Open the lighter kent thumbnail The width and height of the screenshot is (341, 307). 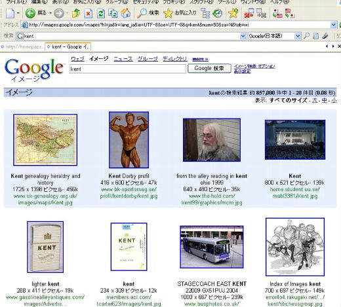point(45,247)
